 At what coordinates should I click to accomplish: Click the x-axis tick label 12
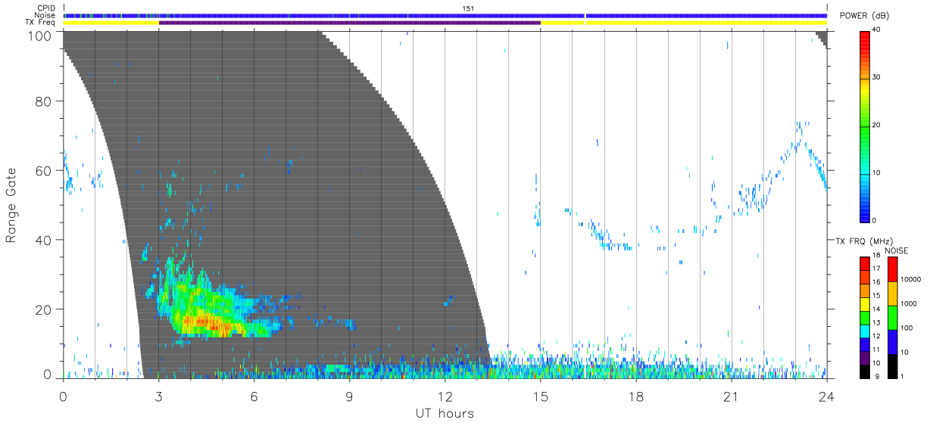(x=445, y=396)
